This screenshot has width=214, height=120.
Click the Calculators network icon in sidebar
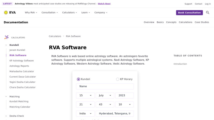pyautogui.click(x=7, y=37)
